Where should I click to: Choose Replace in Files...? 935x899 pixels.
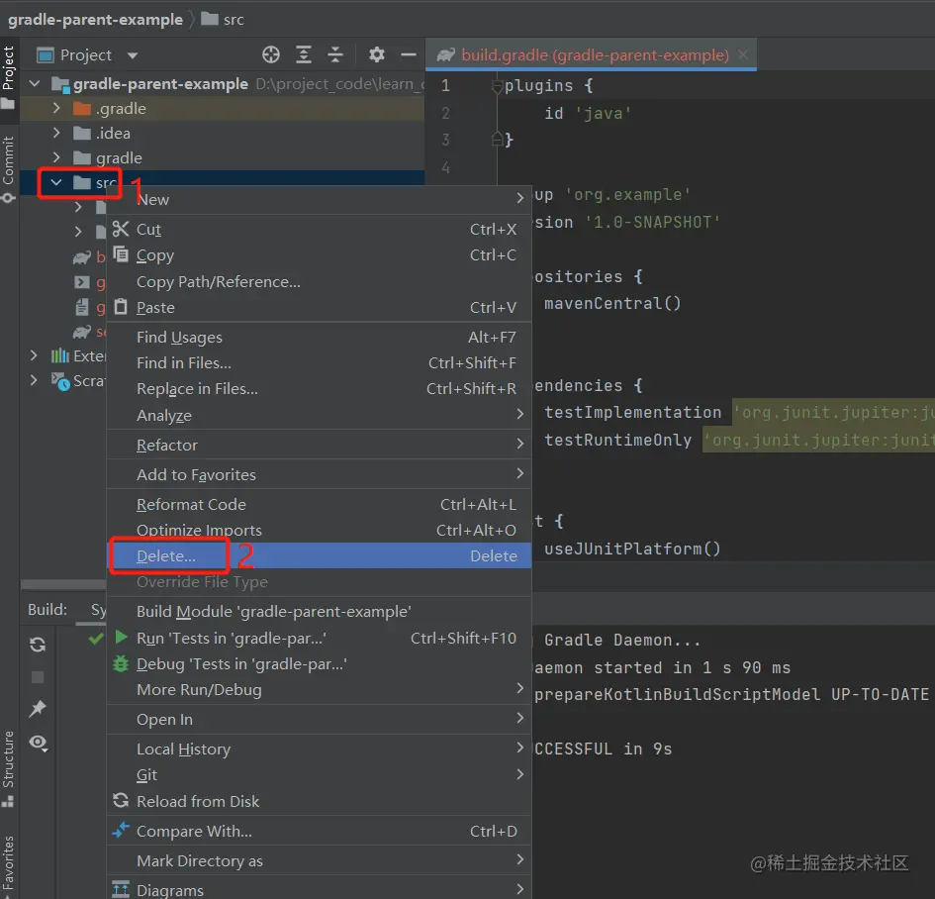pyautogui.click(x=319, y=389)
